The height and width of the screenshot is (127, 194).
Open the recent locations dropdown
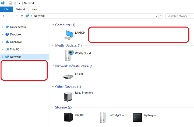coord(17,16)
